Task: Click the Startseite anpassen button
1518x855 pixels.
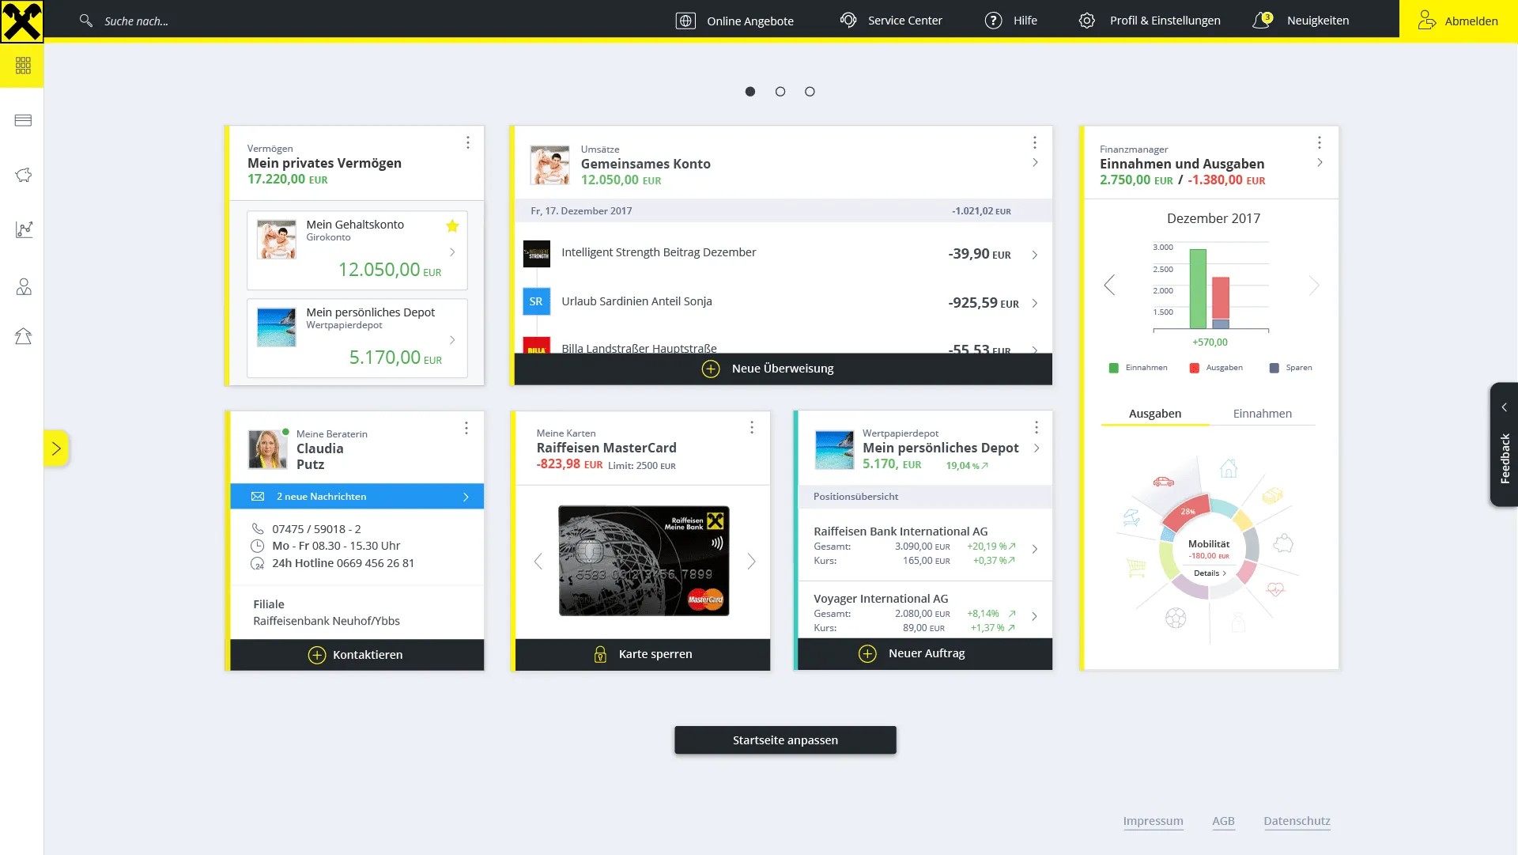Action: click(785, 740)
